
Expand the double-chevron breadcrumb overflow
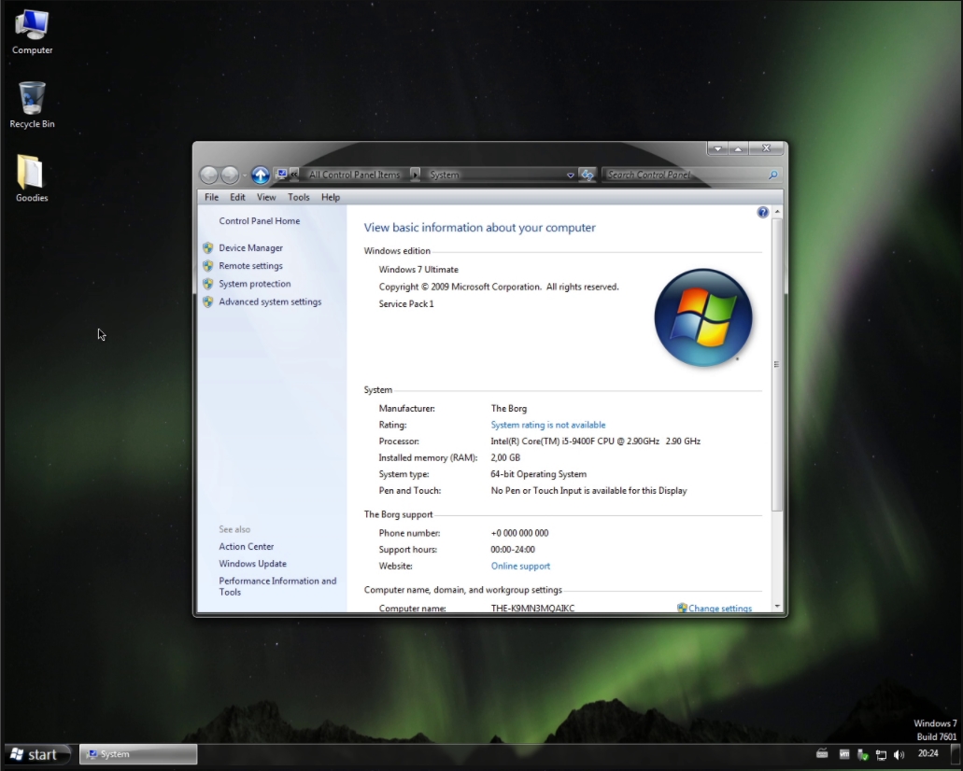pos(294,175)
